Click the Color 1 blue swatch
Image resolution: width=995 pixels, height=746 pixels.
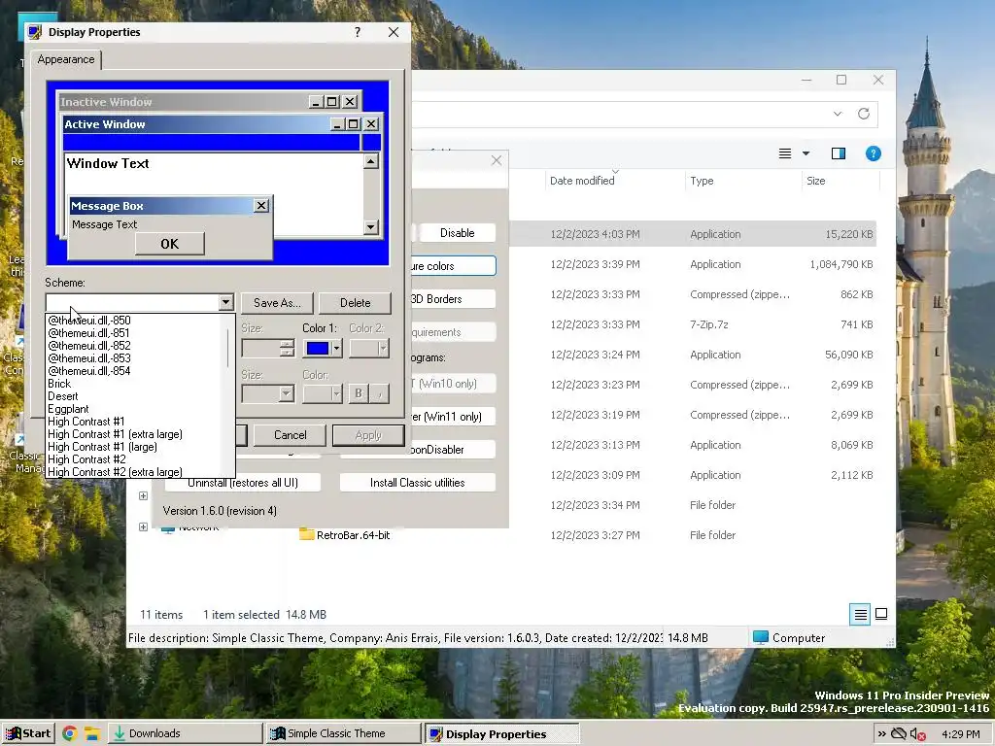click(x=318, y=349)
